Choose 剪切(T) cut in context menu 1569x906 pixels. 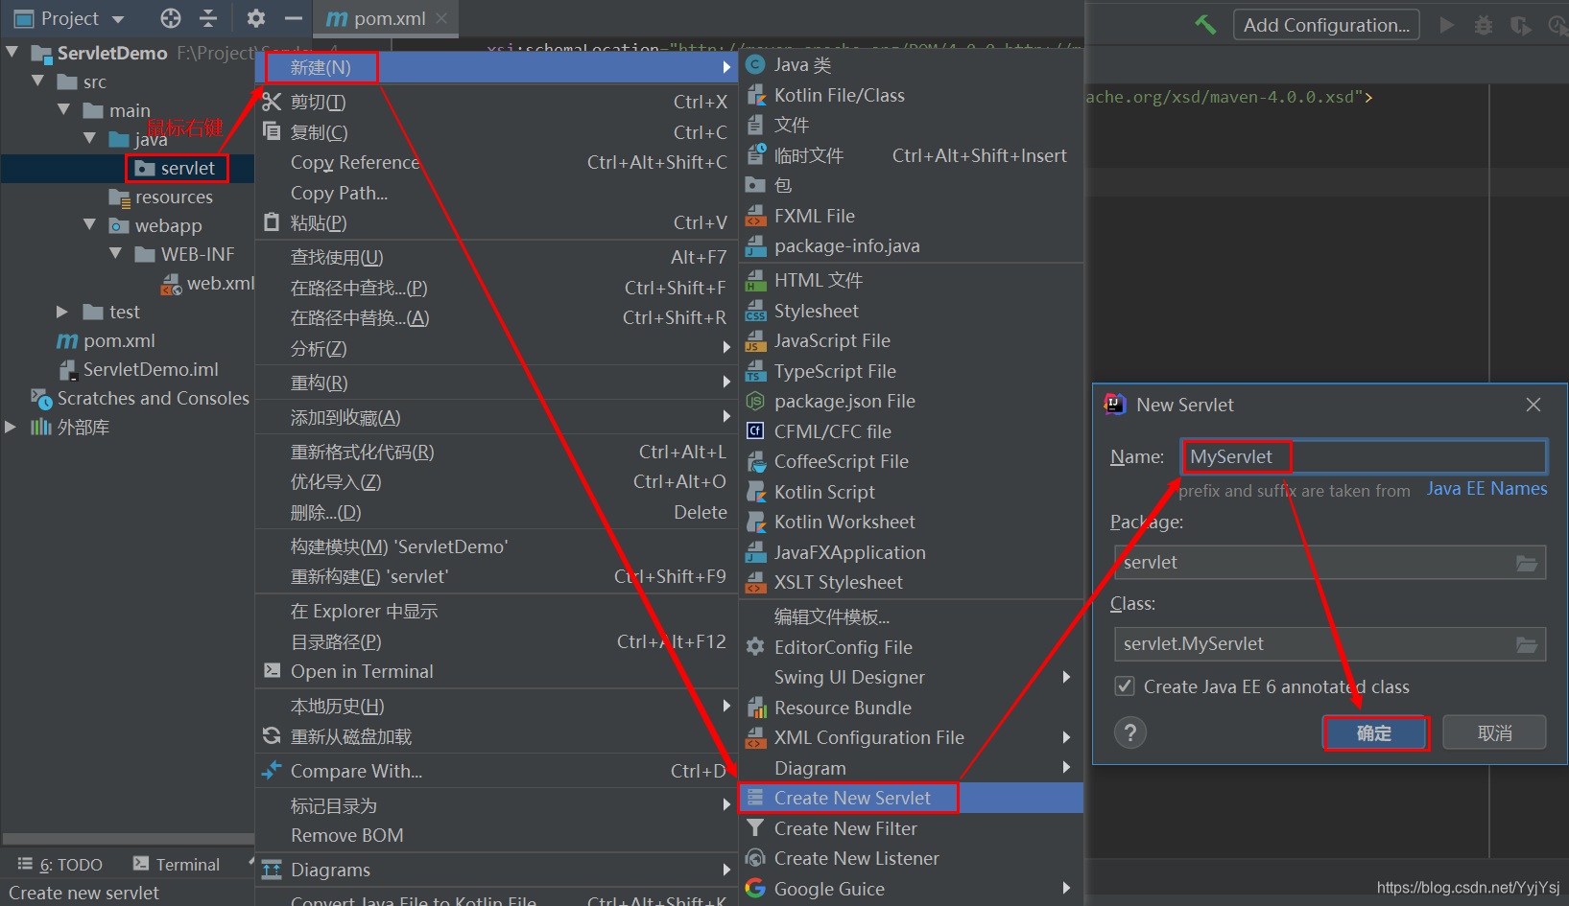coord(495,102)
